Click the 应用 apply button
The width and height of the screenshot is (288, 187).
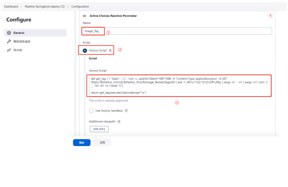click(102, 143)
